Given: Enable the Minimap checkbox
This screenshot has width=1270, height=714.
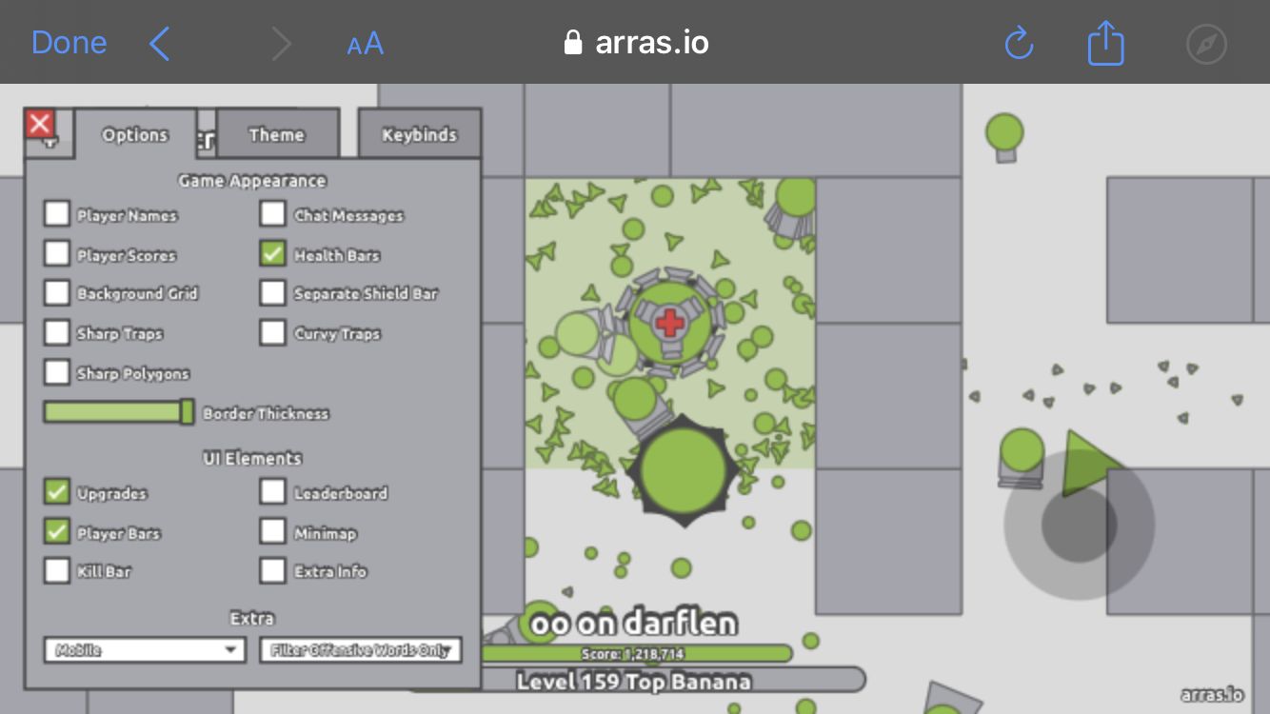Looking at the screenshot, I should tap(273, 531).
